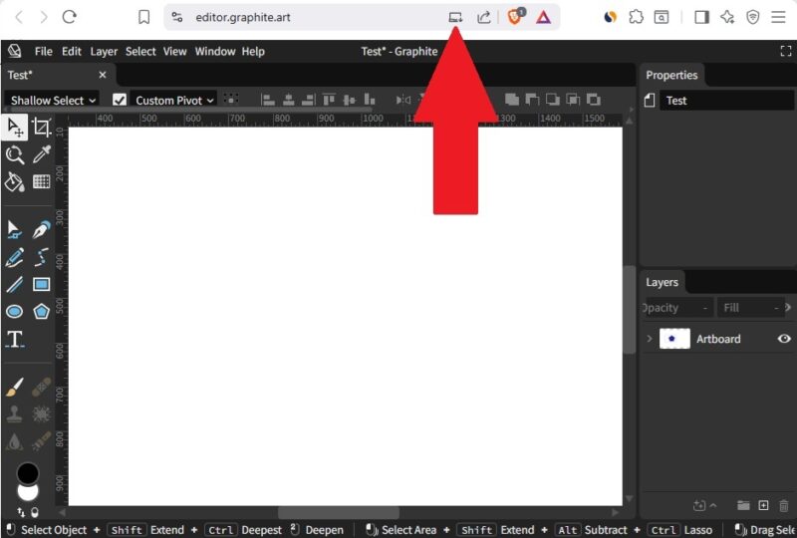797x538 pixels.
Task: Toggle the browser sidebar panel
Action: coord(701,17)
